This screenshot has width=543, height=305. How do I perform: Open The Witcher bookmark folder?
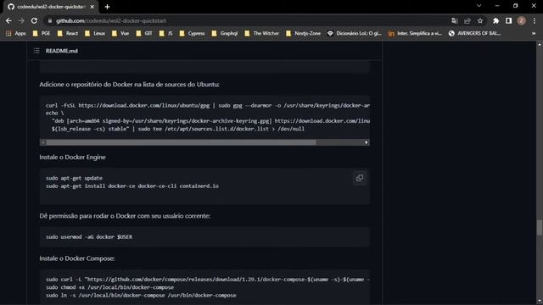(262, 33)
